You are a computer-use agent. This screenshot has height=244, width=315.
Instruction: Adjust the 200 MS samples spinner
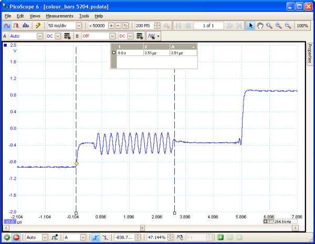point(157,26)
